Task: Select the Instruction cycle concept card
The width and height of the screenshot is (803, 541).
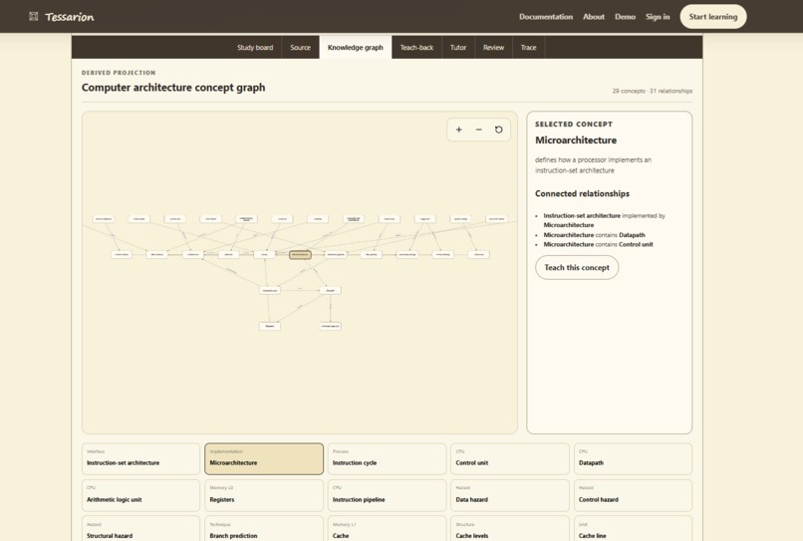Action: click(388, 459)
